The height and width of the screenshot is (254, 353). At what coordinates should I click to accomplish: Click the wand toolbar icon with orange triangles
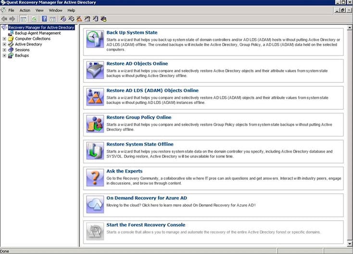click(x=79, y=19)
